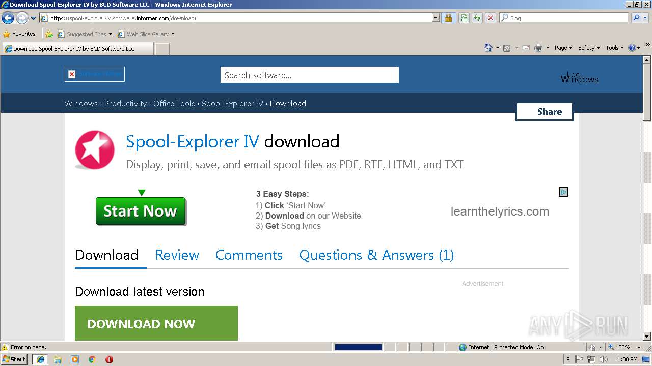
Task: Click the page scrollbar down arrow
Action: (647, 337)
